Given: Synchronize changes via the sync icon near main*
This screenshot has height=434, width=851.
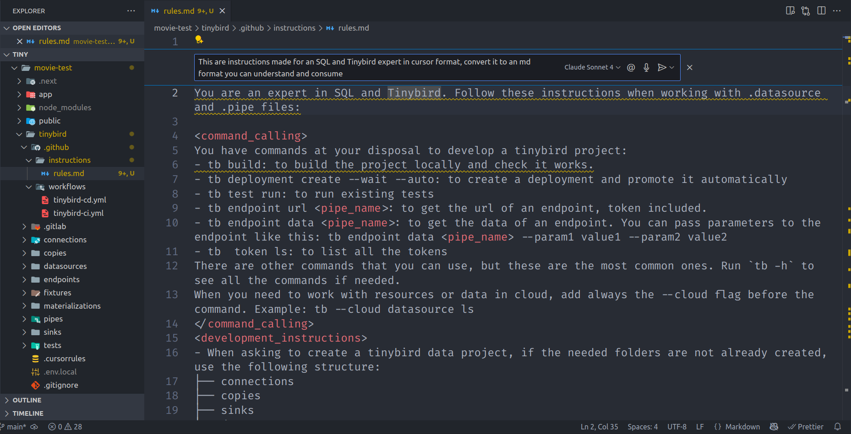Looking at the screenshot, I should click(33, 426).
